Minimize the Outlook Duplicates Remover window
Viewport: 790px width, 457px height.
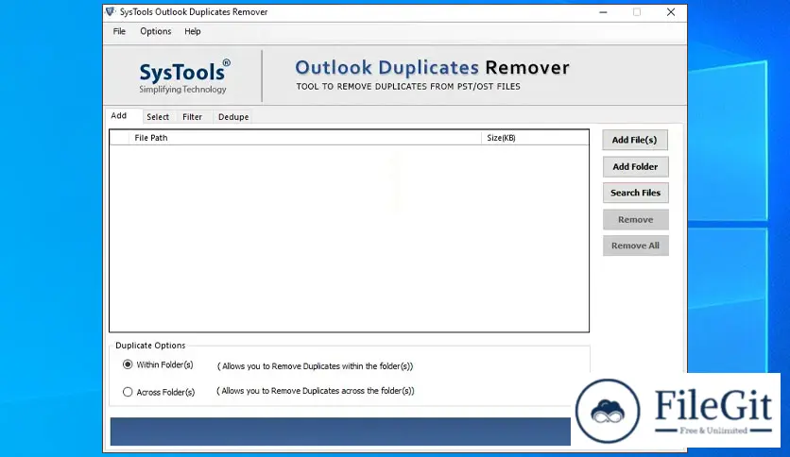pyautogui.click(x=603, y=12)
